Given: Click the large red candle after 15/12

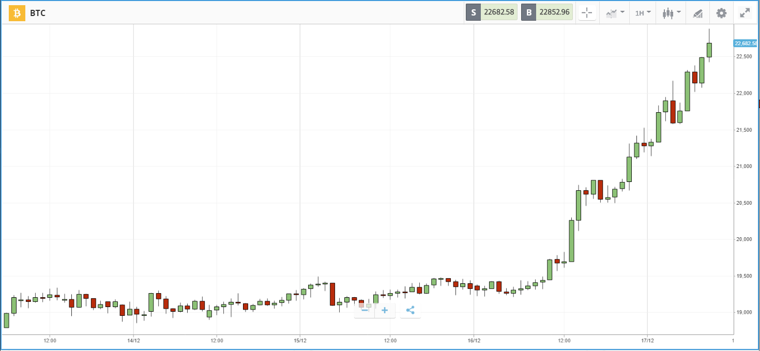Looking at the screenshot, I should pos(332,294).
